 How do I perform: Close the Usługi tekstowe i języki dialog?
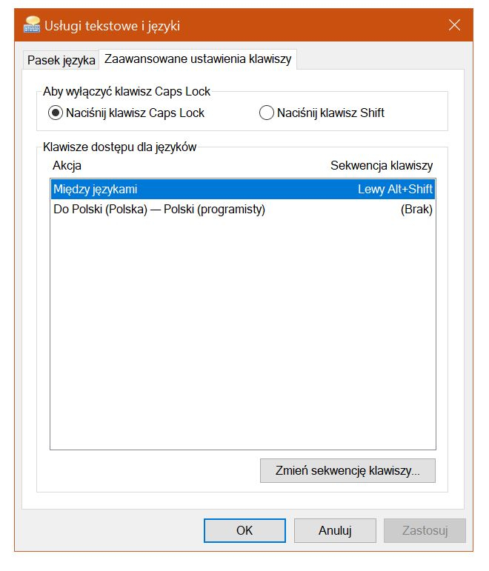click(x=455, y=26)
